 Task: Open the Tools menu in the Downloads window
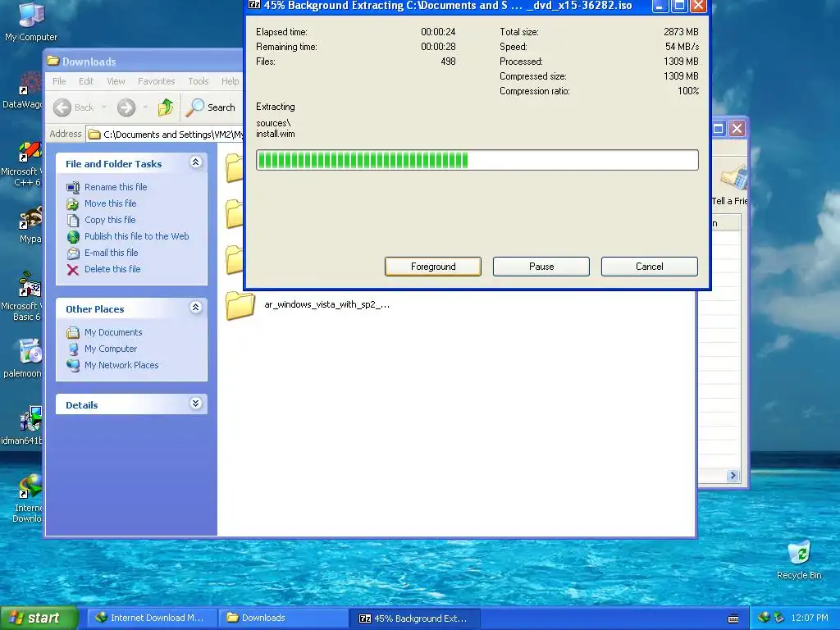click(199, 81)
